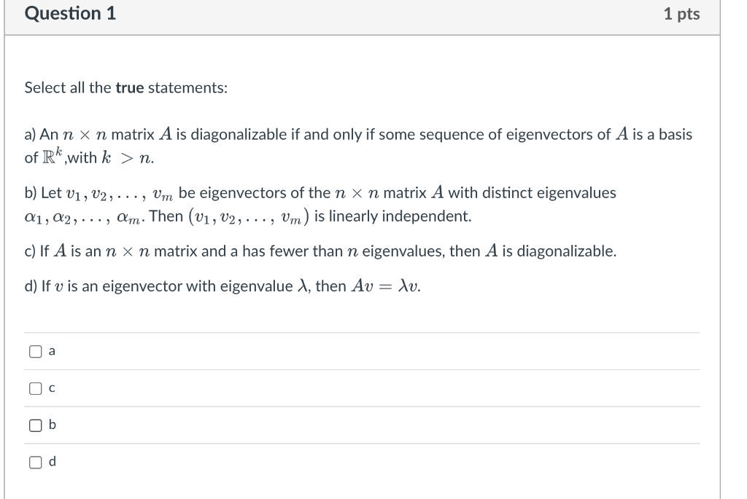Tick the third checkbox from the top
The image size is (747, 499).
pyautogui.click(x=34, y=425)
